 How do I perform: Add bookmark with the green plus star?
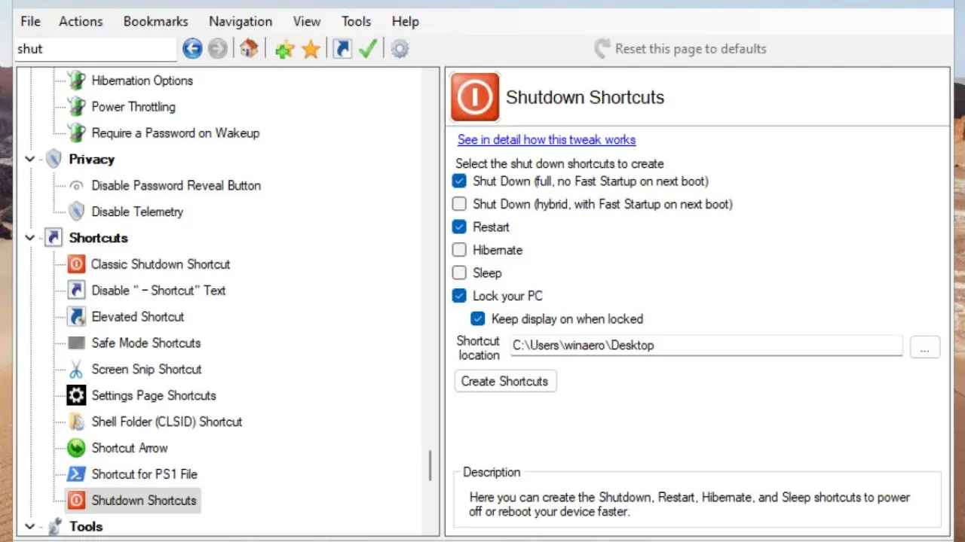click(x=284, y=50)
